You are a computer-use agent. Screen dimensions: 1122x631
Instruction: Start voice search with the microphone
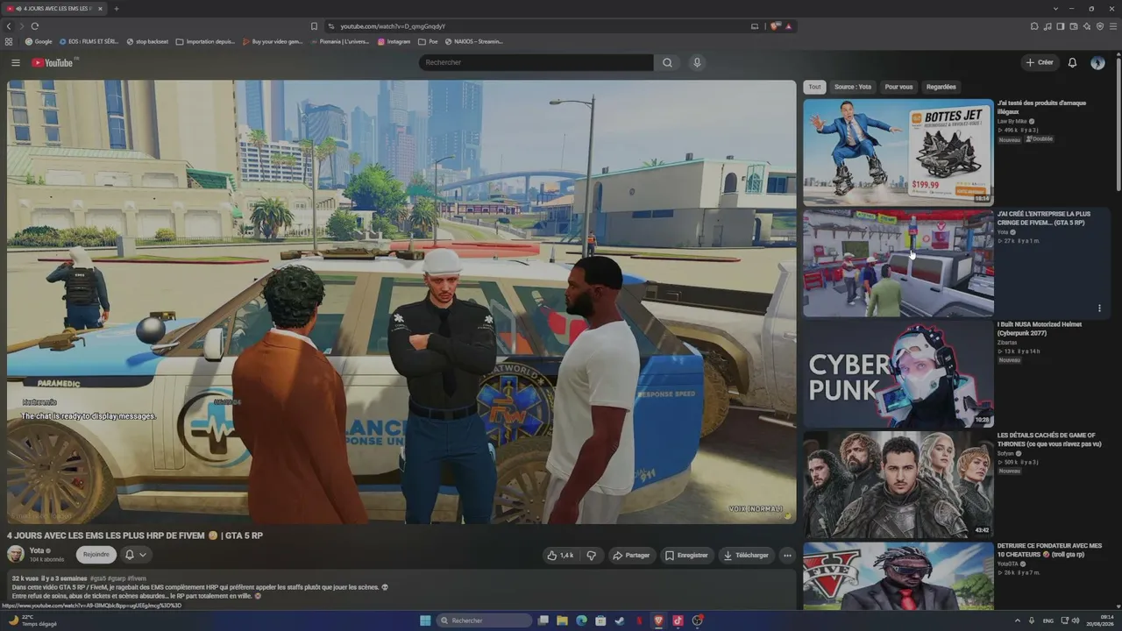(697, 62)
